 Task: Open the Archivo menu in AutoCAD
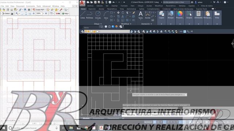pyautogui.click(x=90, y=6)
